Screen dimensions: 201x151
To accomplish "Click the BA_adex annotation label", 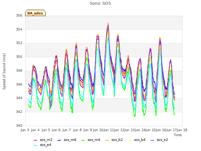I will tap(35, 13).
